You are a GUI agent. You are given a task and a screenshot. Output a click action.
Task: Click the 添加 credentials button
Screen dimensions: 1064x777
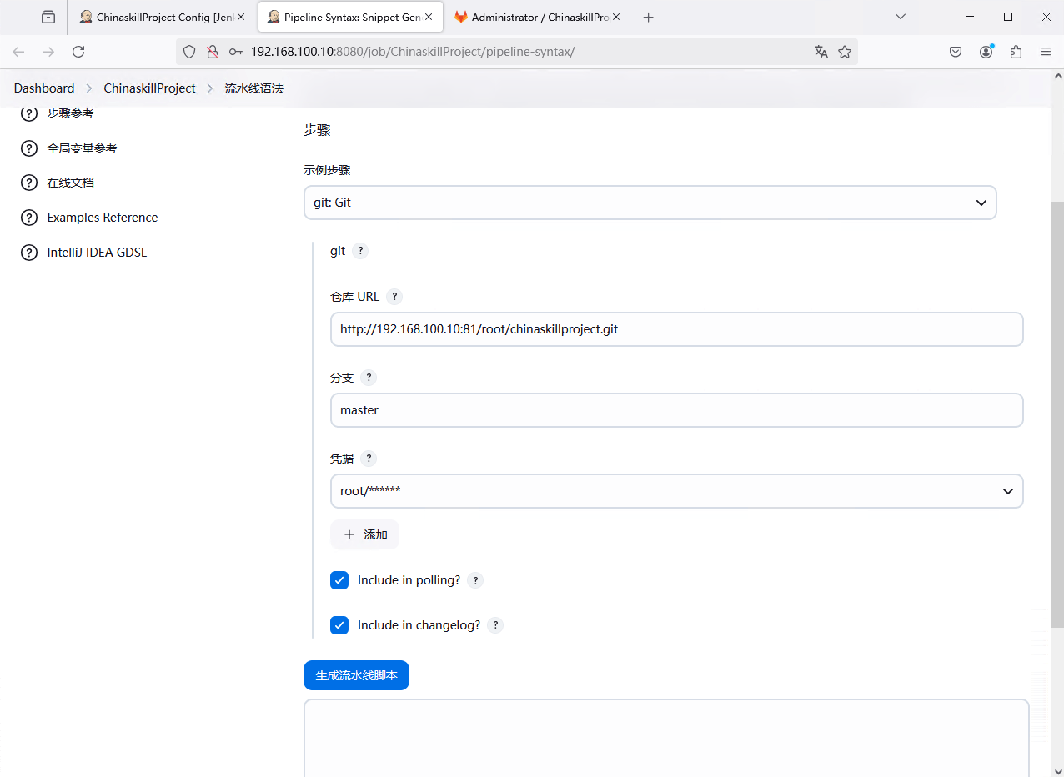[365, 534]
